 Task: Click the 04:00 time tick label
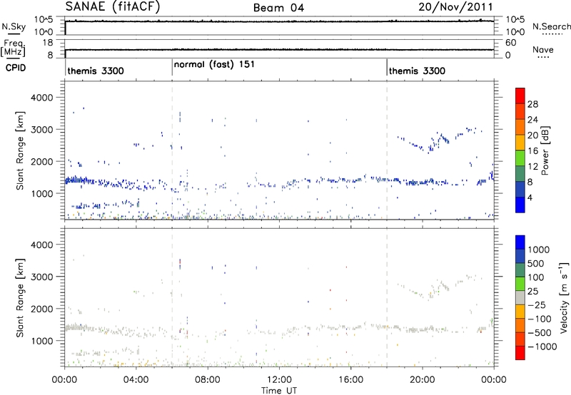click(136, 380)
